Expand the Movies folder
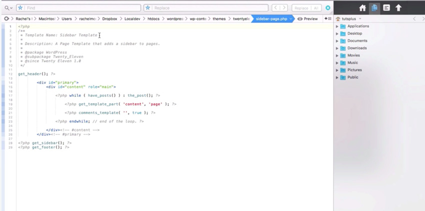 click(337, 55)
